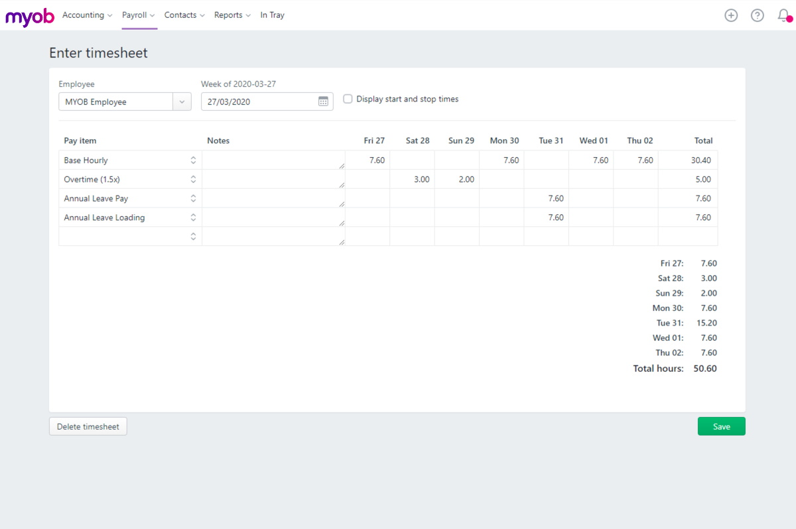Click Annual Leave Pay Tue 31 cell

(x=546, y=198)
